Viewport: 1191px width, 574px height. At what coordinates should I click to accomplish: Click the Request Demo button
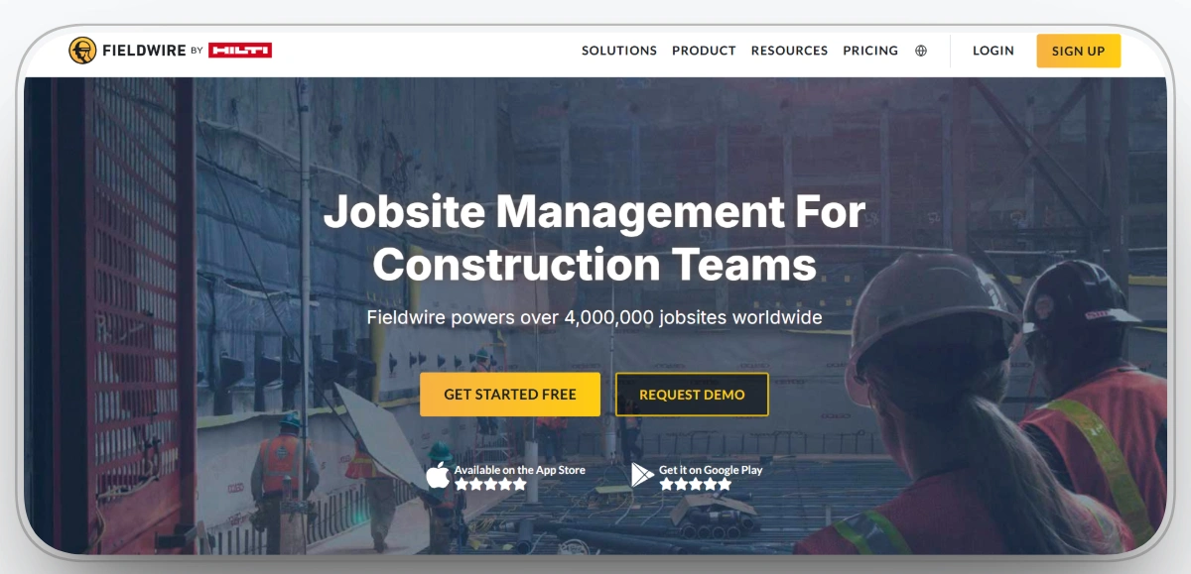pos(692,395)
